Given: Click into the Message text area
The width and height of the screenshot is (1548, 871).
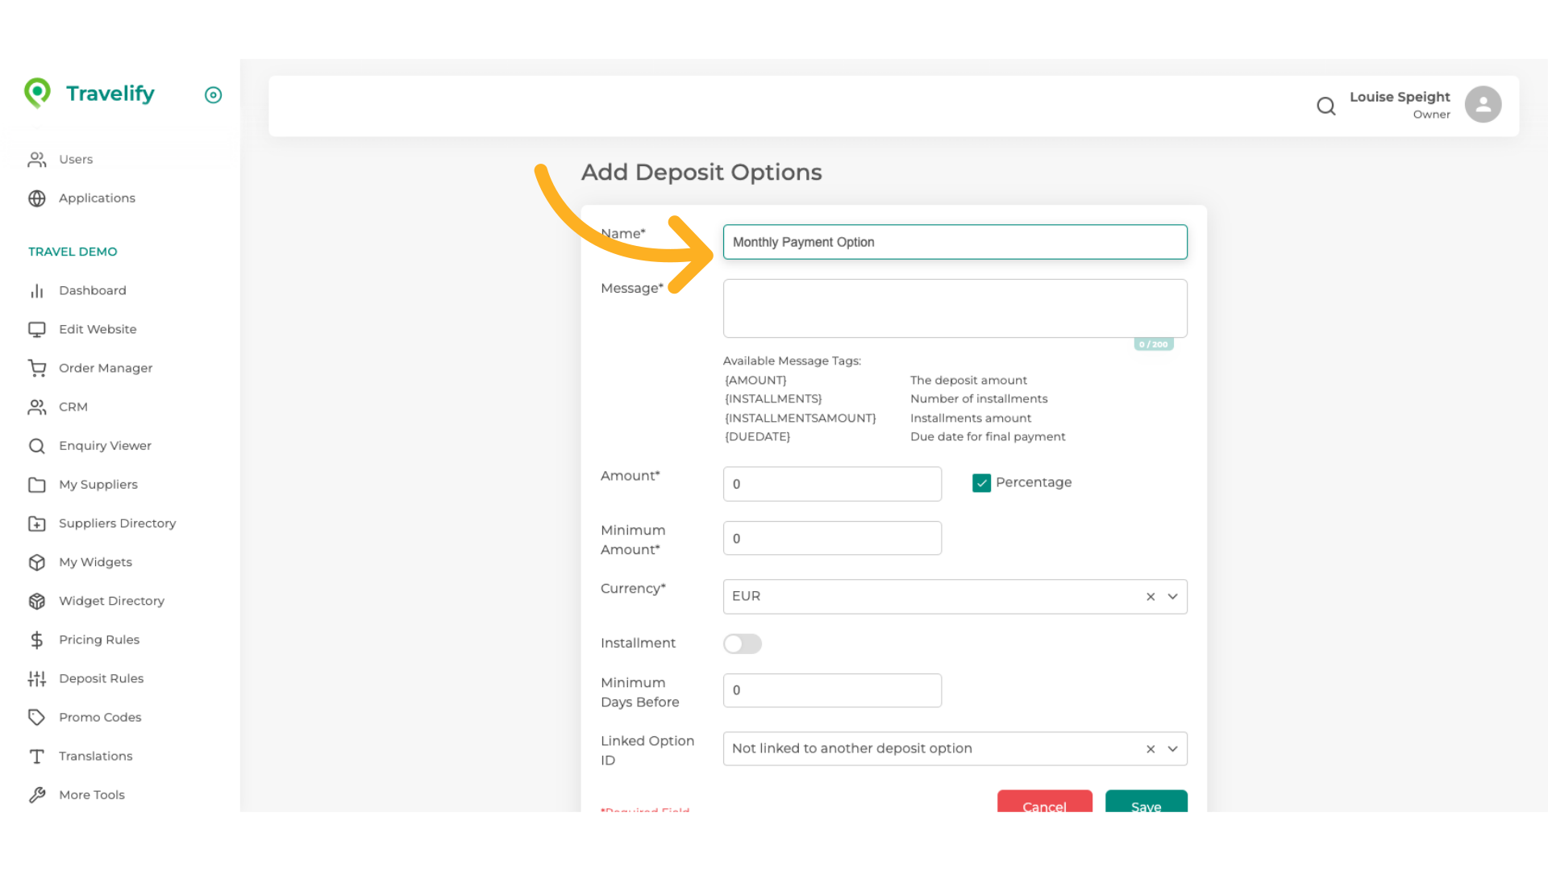Looking at the screenshot, I should tap(955, 308).
